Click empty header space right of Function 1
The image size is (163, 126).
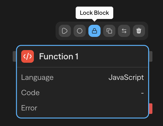pyautogui.click(x=114, y=56)
